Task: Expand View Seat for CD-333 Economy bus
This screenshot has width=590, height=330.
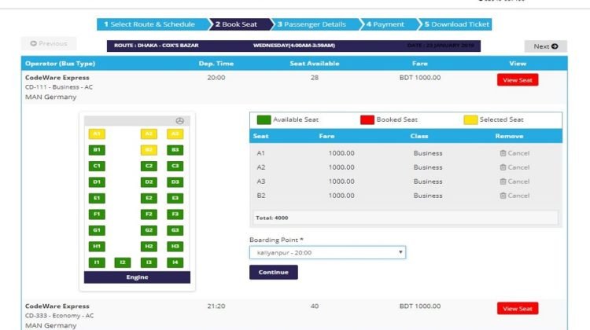Action: [518, 309]
